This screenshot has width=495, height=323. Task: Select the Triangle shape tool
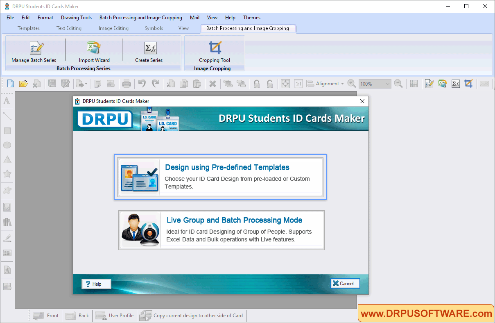[x=7, y=160]
